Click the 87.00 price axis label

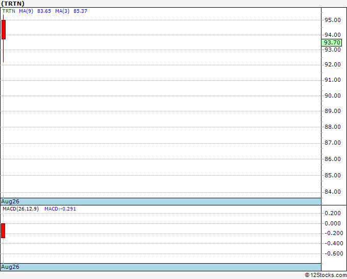(332, 143)
